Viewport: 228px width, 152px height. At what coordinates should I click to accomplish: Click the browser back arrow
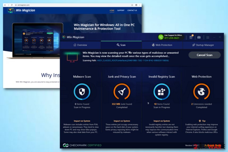pyautogui.click(x=5, y=5)
